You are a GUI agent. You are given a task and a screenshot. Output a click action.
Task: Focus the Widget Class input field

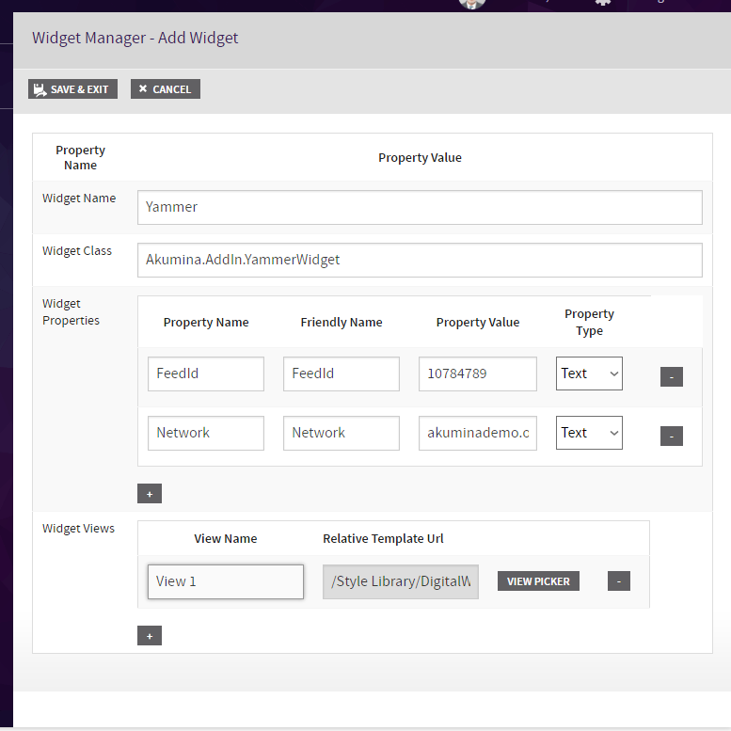tap(420, 260)
